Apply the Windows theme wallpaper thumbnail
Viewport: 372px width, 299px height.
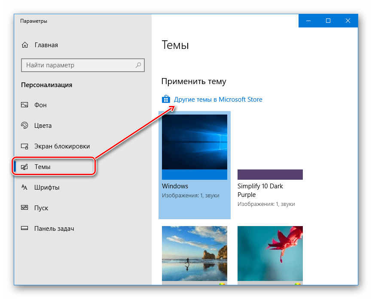coord(195,142)
